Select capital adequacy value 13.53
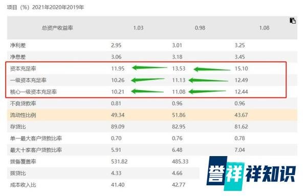This screenshot has height=196, width=307. click(x=179, y=69)
